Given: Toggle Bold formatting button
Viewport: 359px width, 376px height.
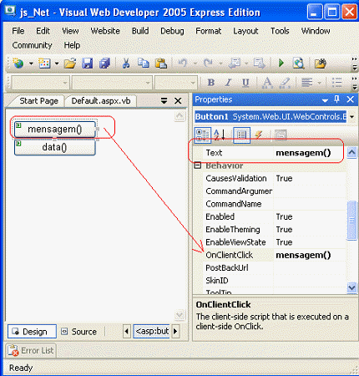Looking at the screenshot, I should [211, 83].
